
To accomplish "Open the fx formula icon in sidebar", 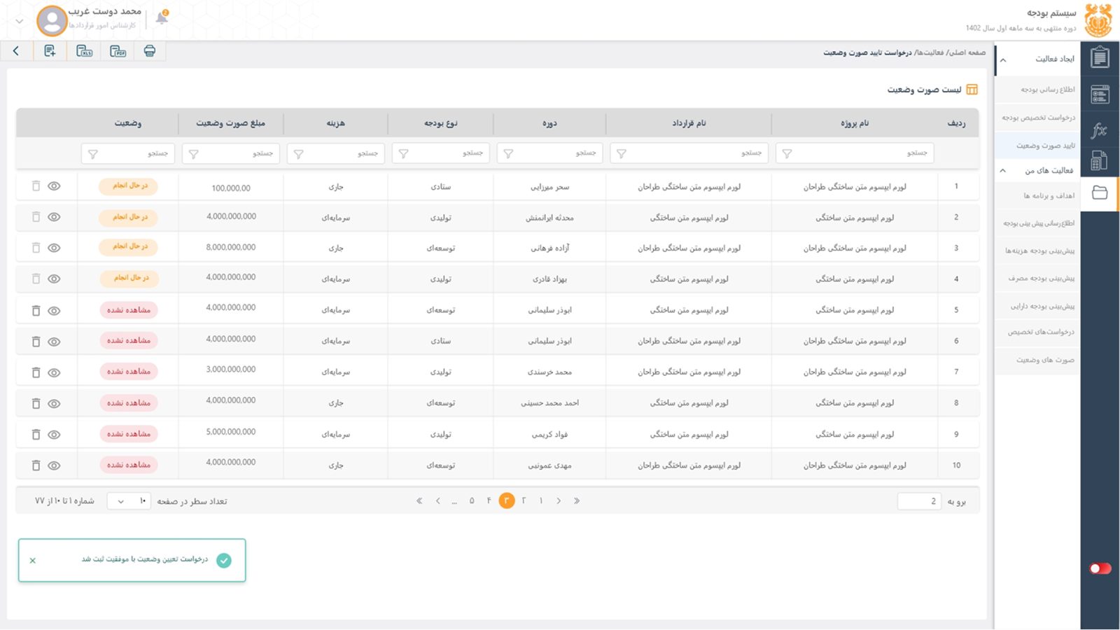I will (1099, 129).
